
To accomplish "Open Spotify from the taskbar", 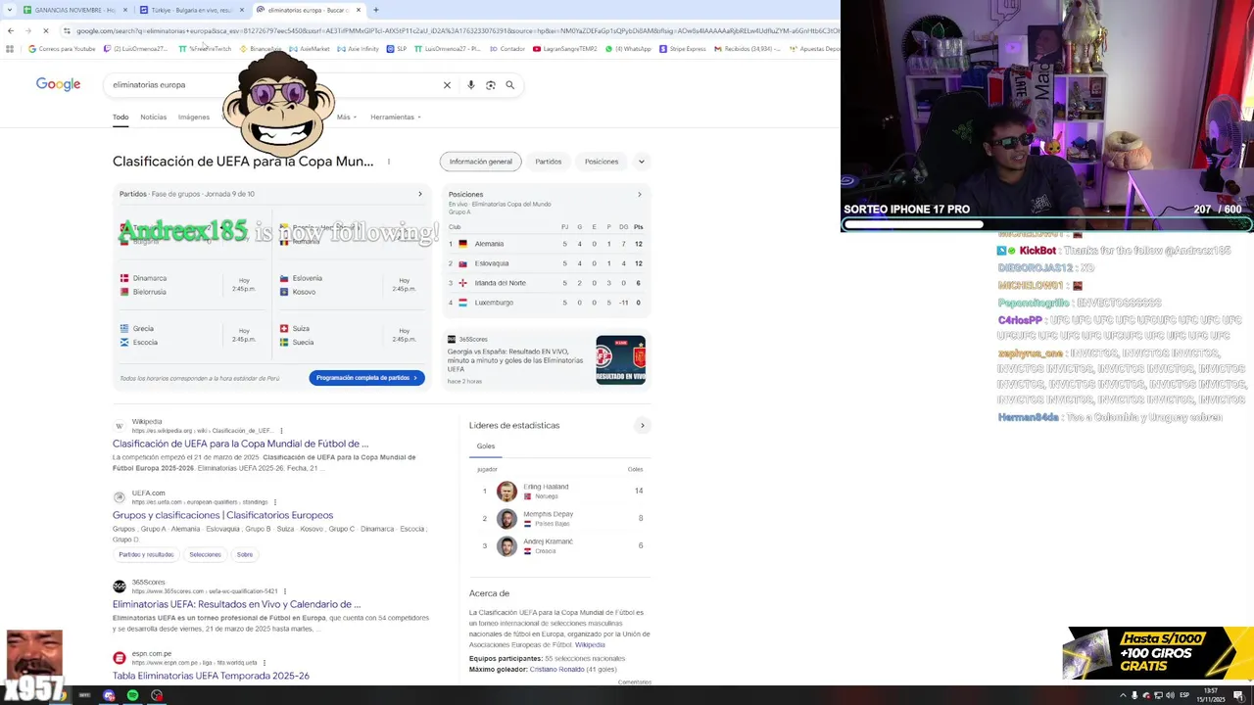I will click(x=132, y=695).
